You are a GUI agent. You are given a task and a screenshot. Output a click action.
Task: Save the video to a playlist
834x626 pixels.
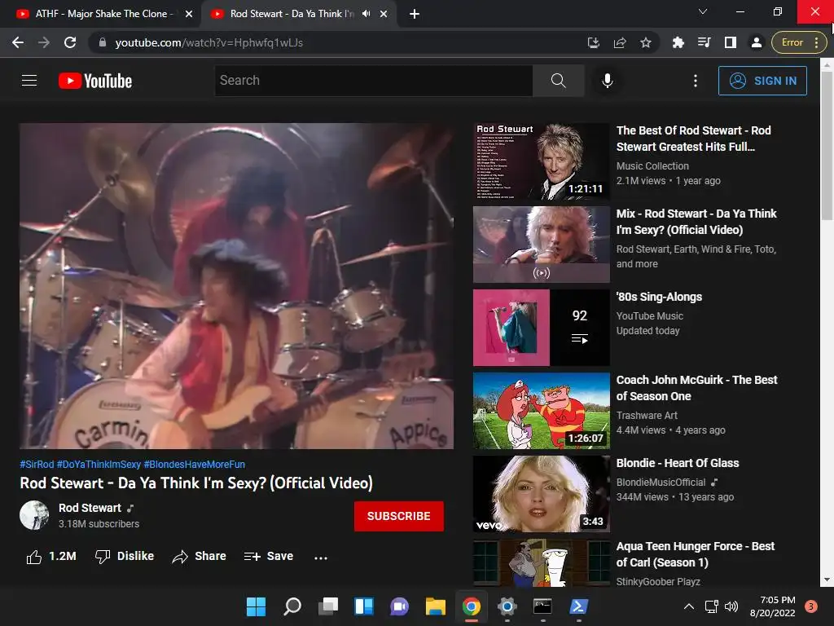pyautogui.click(x=269, y=556)
